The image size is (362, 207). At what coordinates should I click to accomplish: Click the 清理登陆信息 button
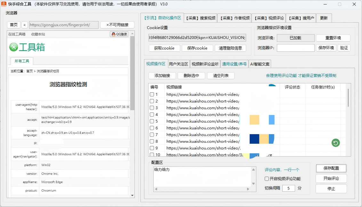tap(230, 48)
